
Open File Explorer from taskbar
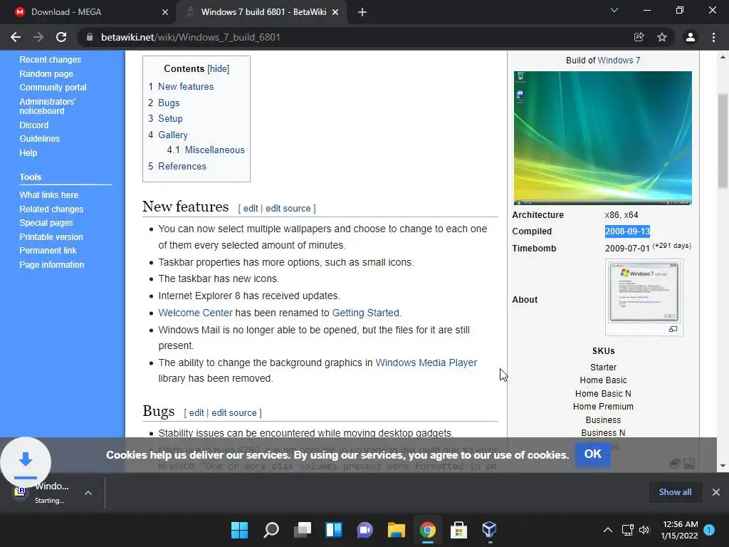(396, 530)
